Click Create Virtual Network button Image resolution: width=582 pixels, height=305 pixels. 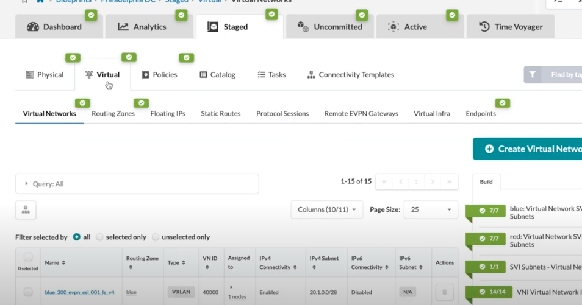click(528, 149)
